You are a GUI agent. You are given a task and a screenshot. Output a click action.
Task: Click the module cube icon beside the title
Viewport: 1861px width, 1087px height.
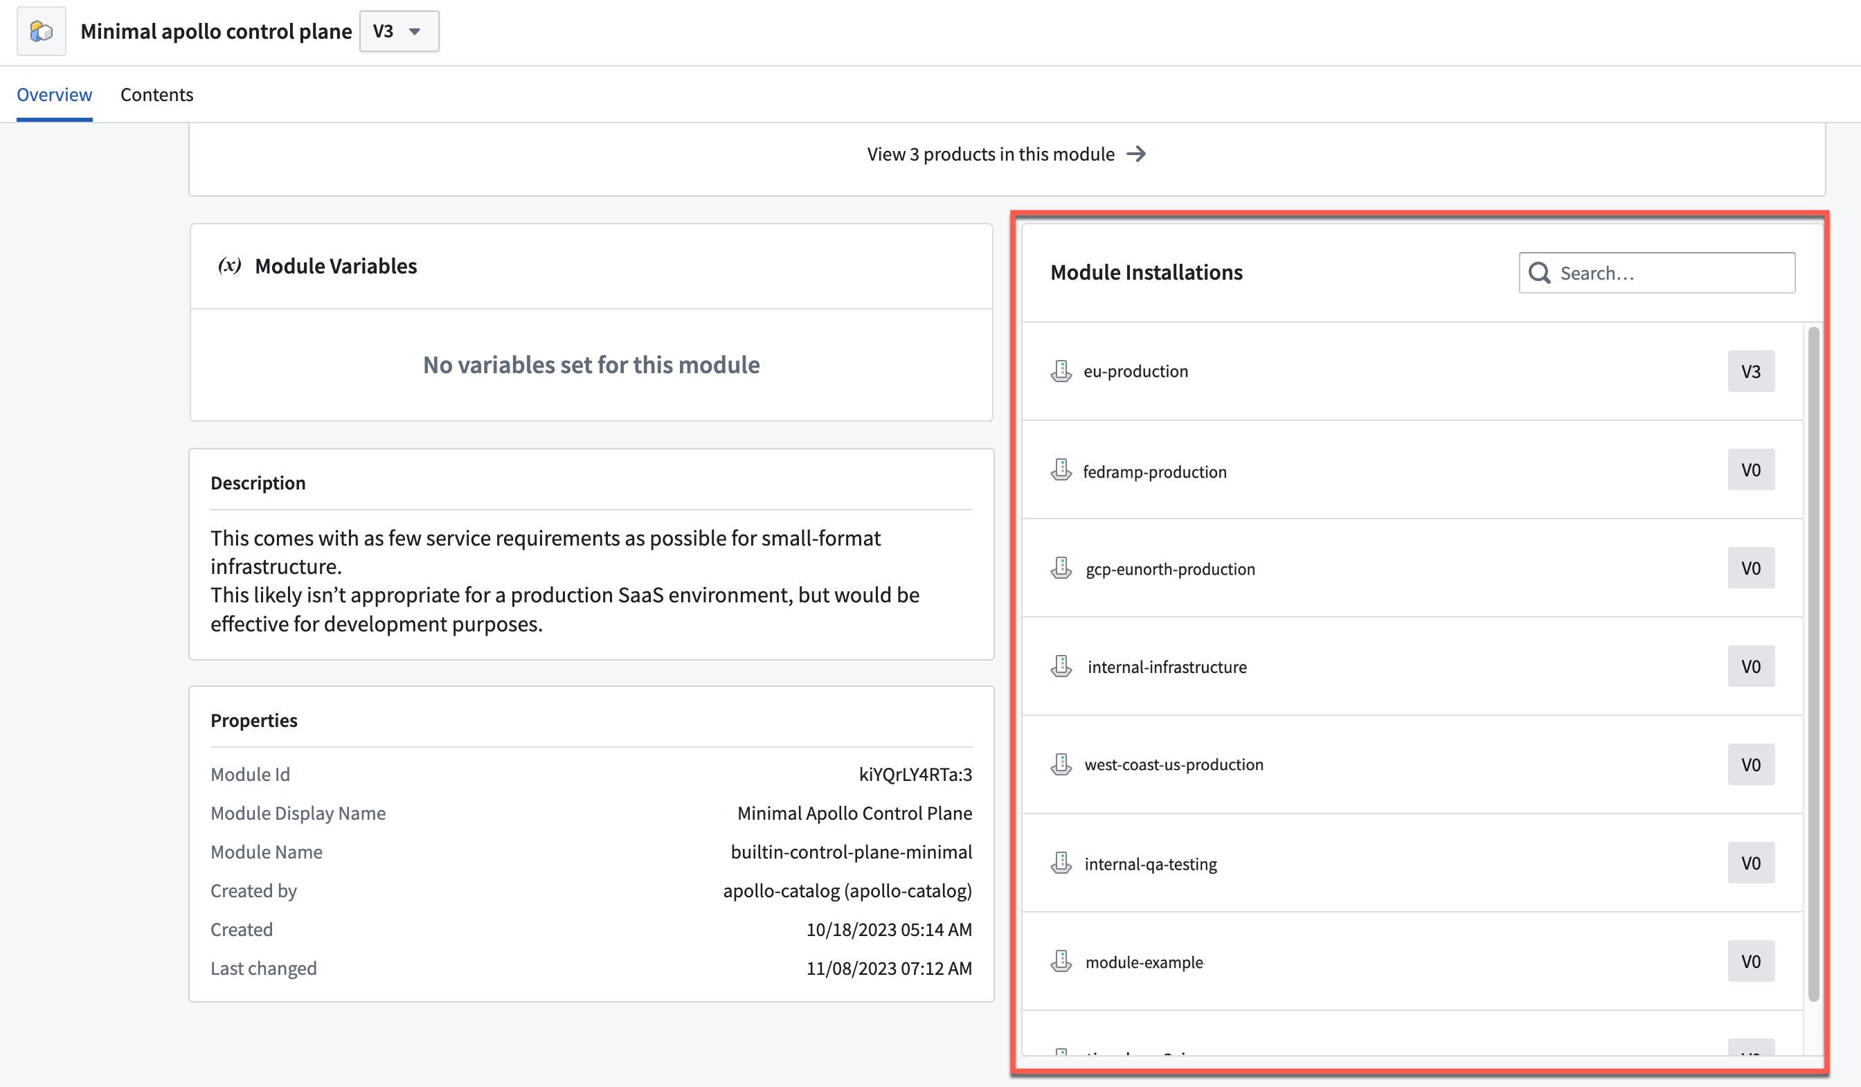click(42, 31)
